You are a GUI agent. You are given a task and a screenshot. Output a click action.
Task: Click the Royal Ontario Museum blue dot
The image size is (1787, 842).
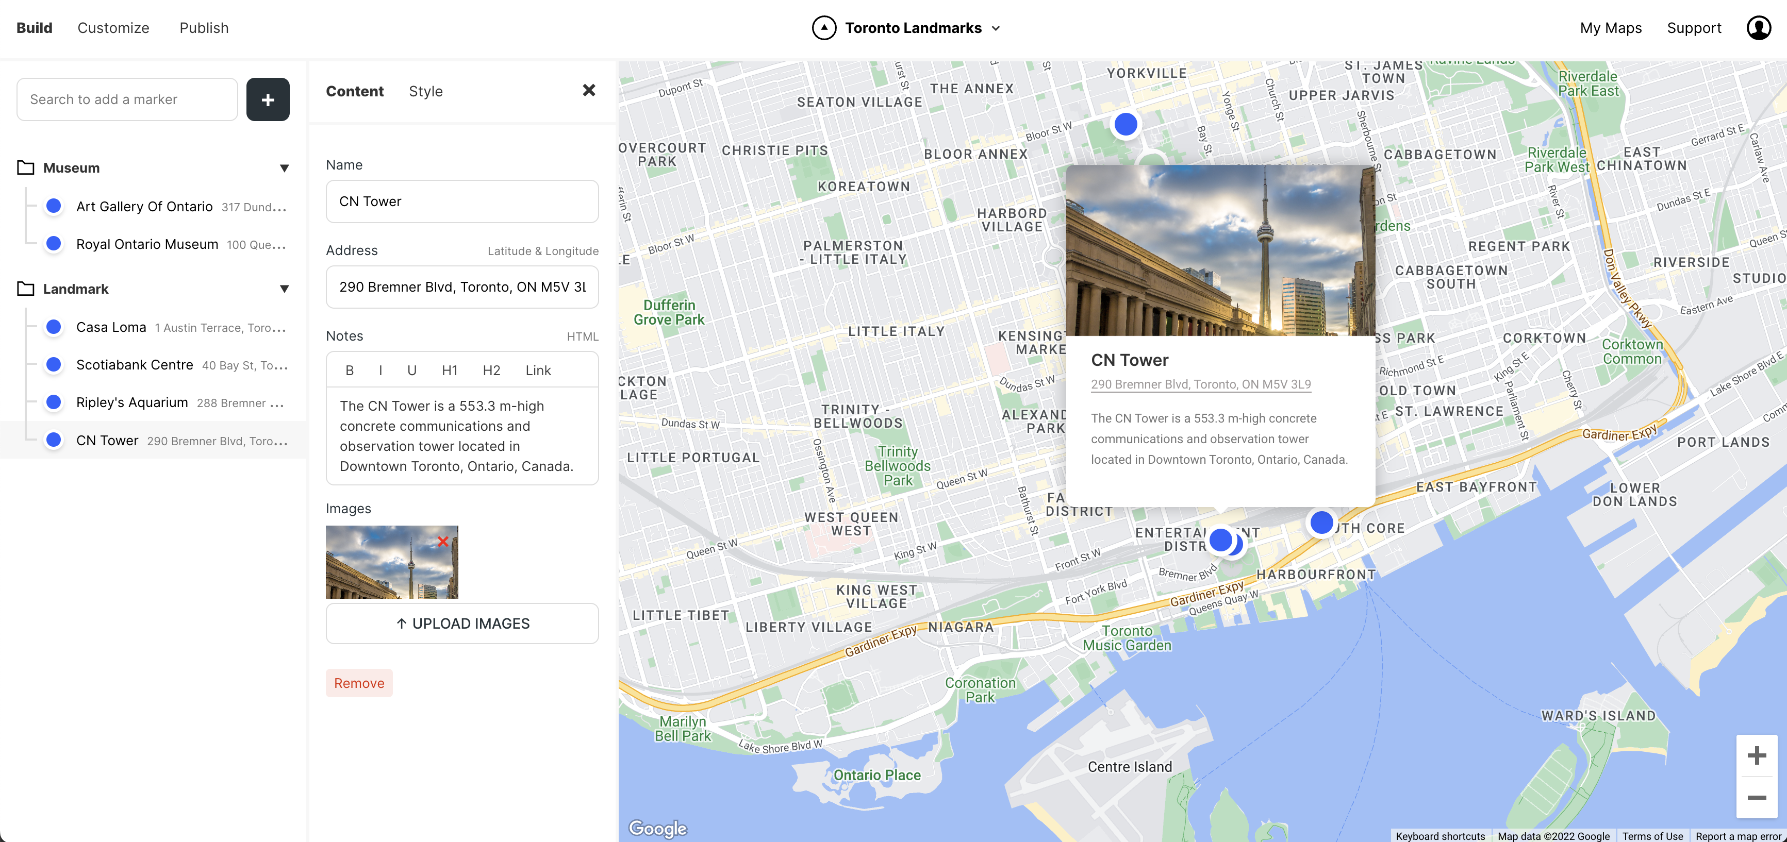click(x=54, y=243)
